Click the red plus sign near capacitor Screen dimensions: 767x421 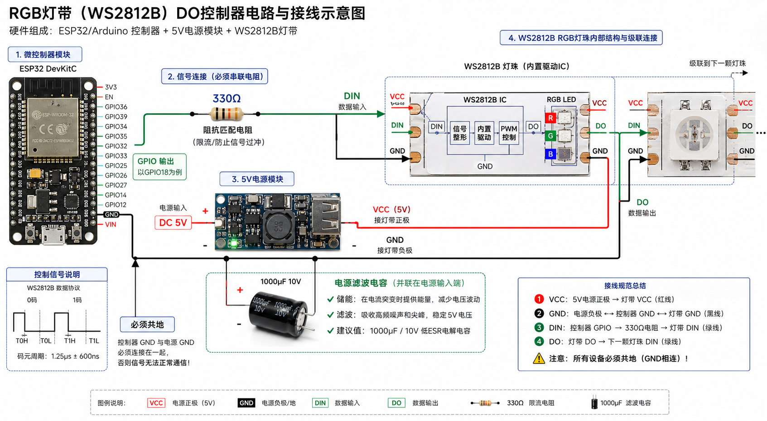pos(240,290)
